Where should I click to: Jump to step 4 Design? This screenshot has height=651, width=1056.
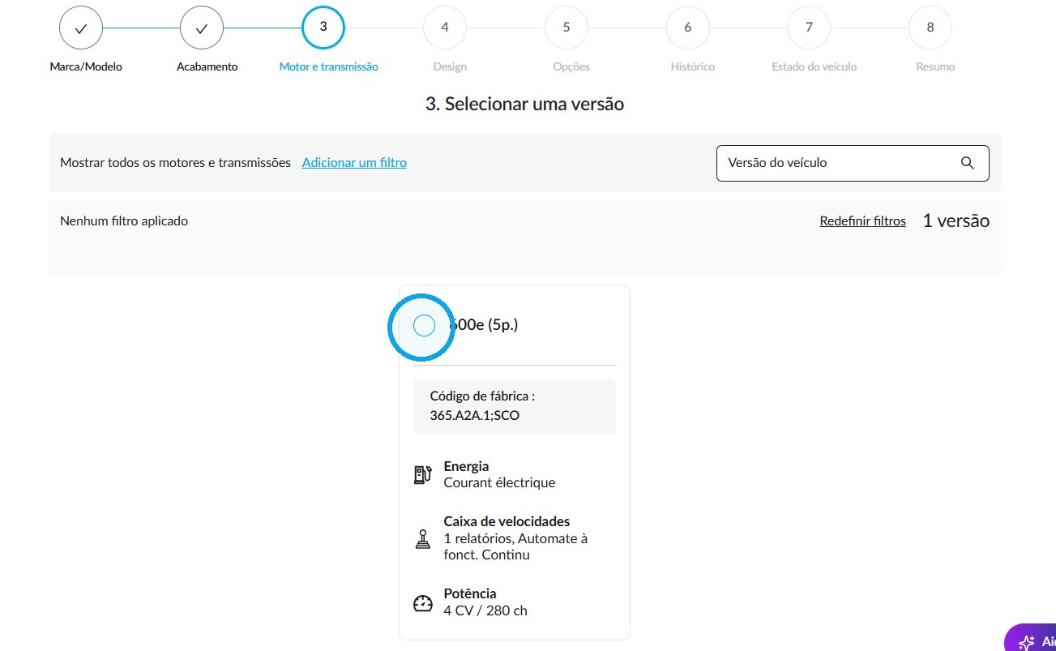[445, 28]
